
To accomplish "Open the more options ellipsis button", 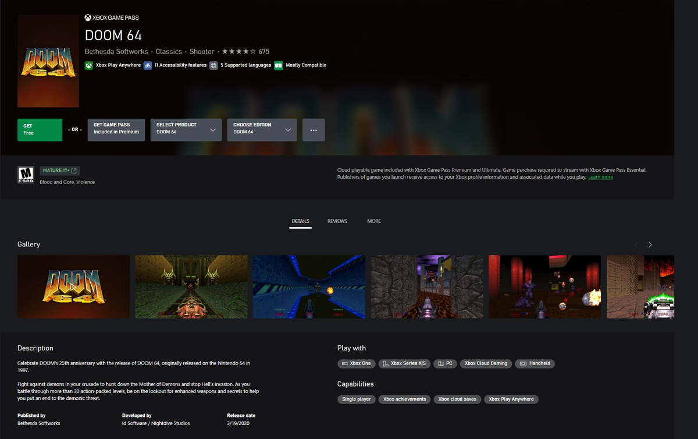I will pos(314,130).
